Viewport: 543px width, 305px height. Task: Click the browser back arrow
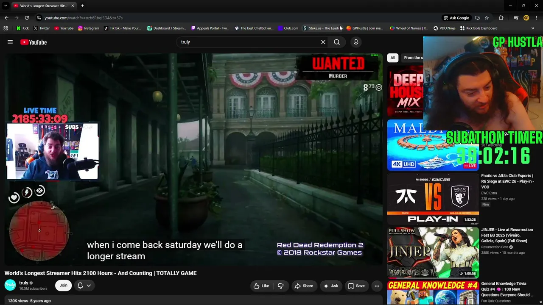(6, 18)
